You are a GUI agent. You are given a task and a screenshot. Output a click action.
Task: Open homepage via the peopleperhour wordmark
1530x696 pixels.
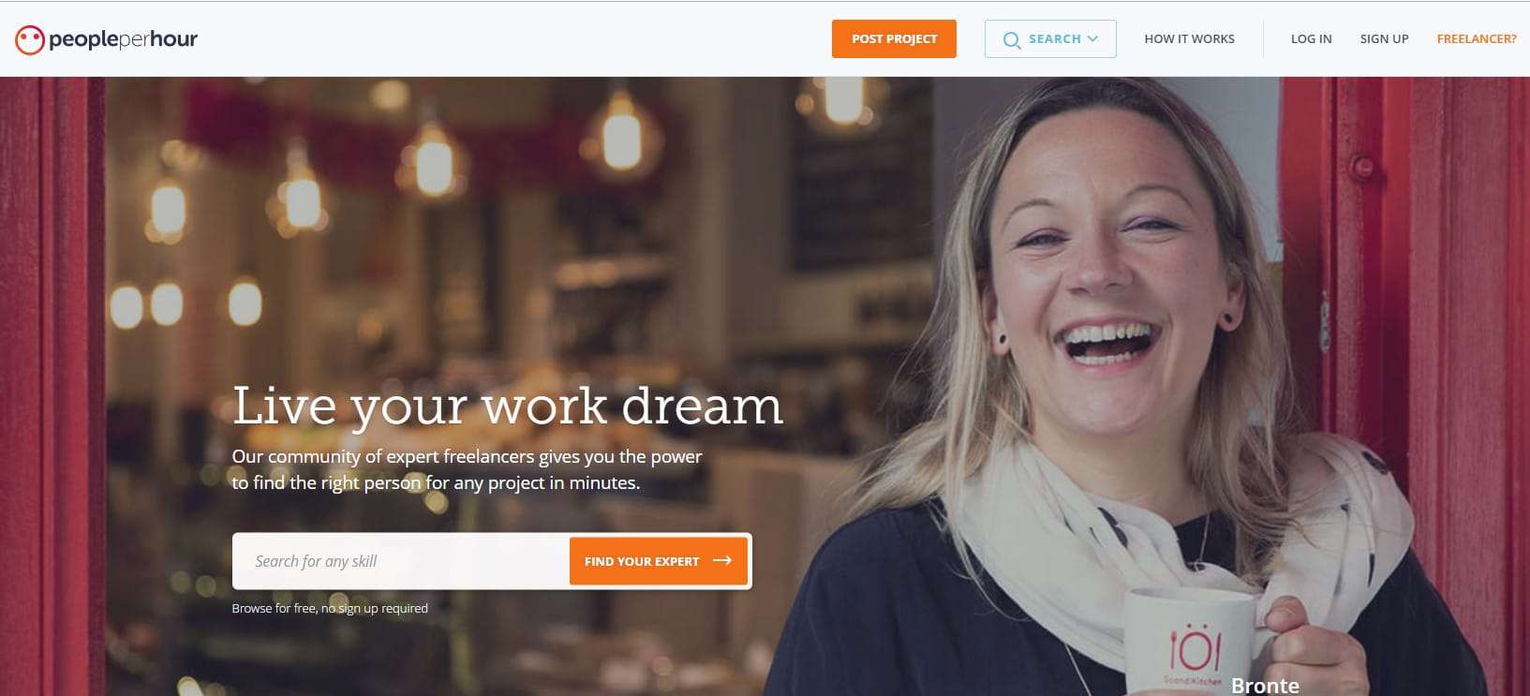point(123,39)
